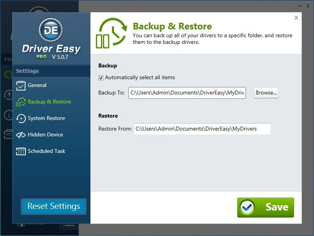Click the Browse... button

[266, 93]
